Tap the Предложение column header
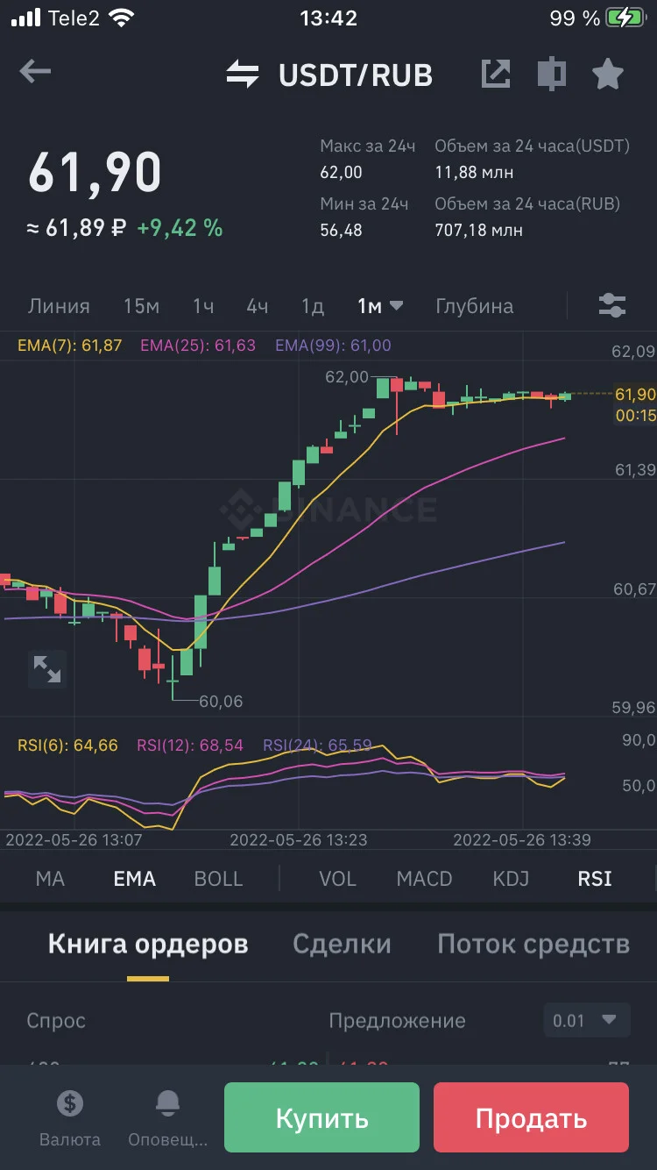Screen dimensions: 657x1170 [x=397, y=1021]
